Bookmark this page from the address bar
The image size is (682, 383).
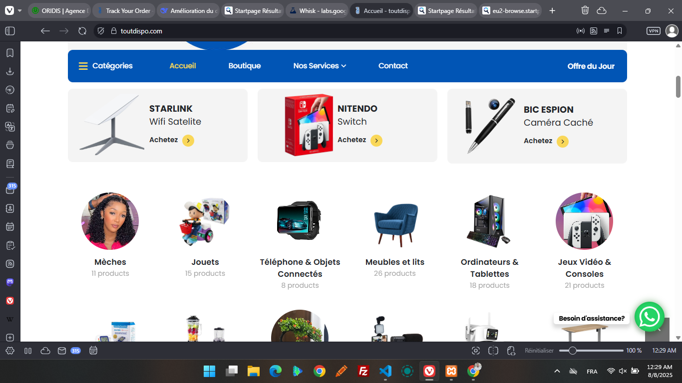pos(620,31)
